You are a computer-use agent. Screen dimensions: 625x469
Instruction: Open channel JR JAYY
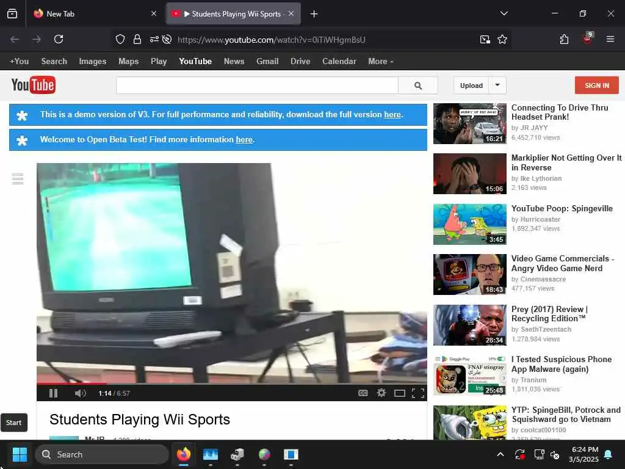pos(534,128)
